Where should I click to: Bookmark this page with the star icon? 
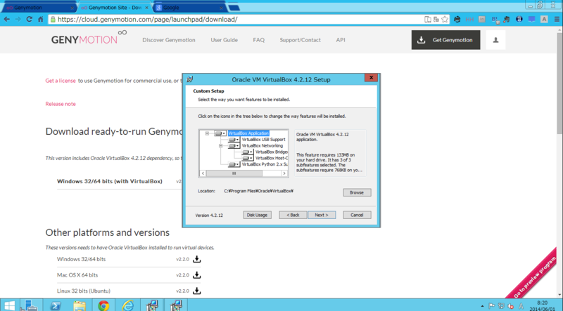coord(445,20)
